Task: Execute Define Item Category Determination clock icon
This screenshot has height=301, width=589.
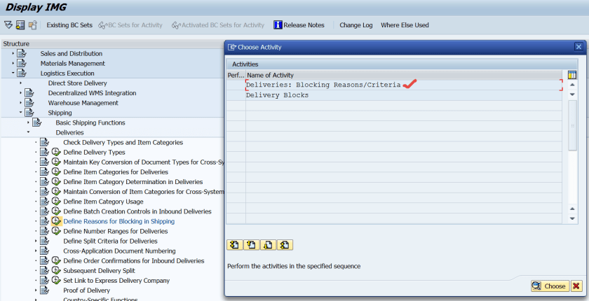Action: coord(56,181)
